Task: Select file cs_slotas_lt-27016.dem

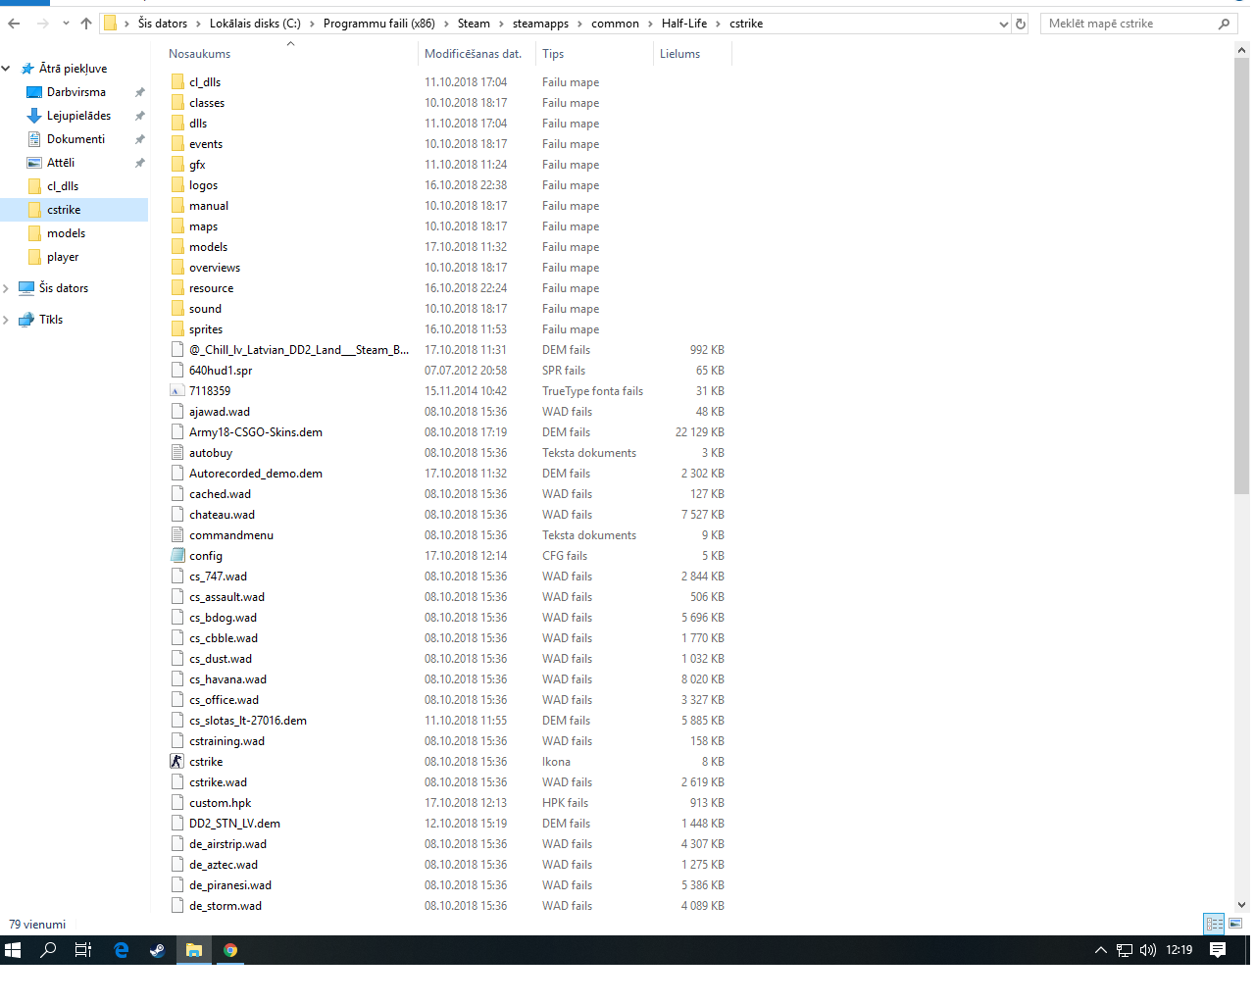Action: click(x=248, y=721)
